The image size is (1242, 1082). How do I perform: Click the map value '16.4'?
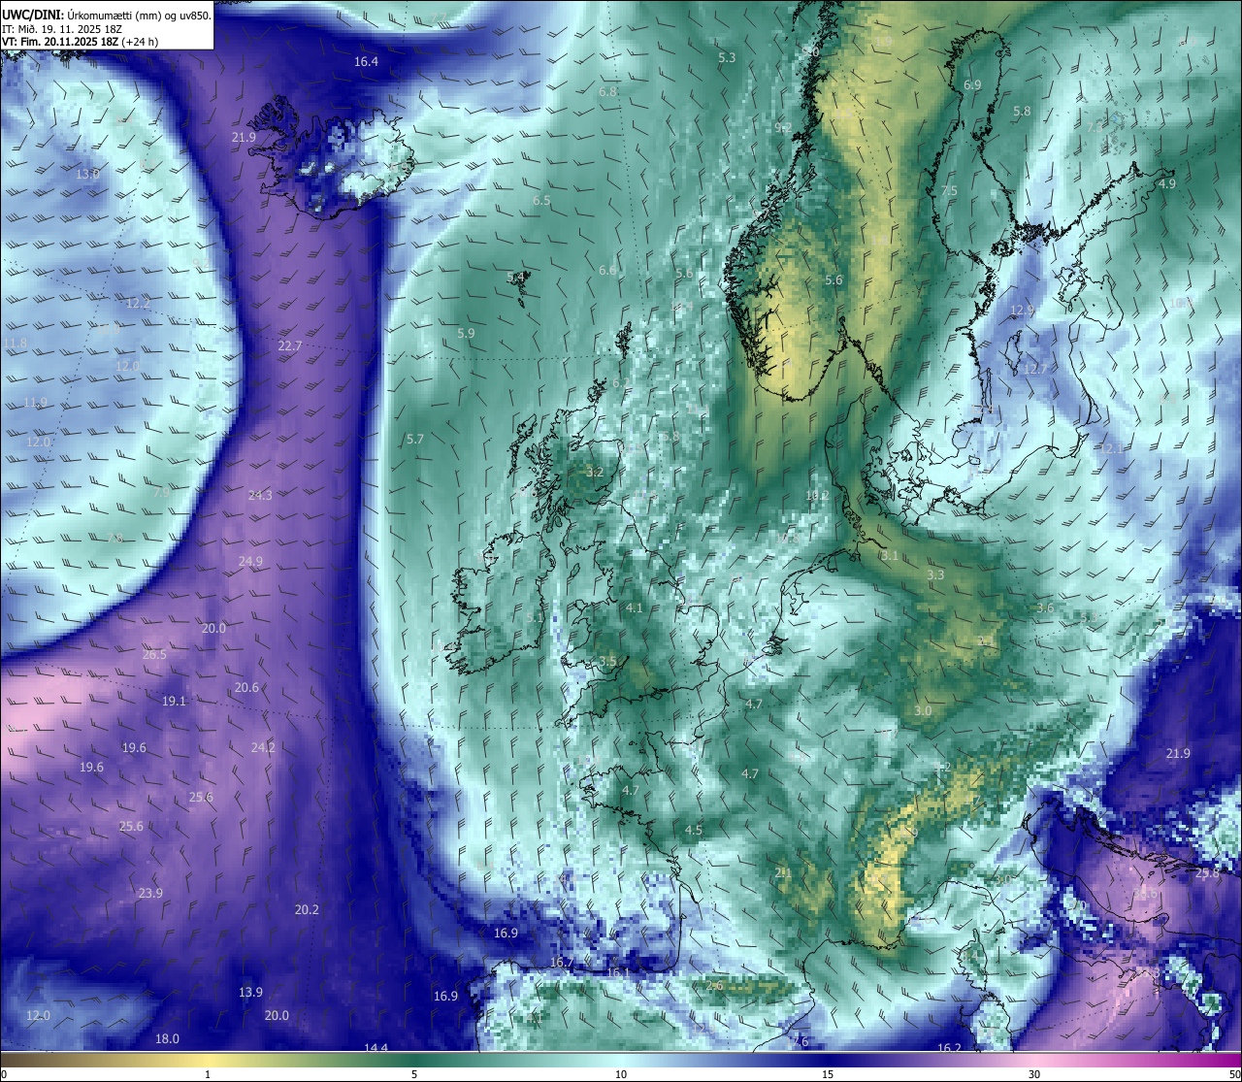click(366, 62)
